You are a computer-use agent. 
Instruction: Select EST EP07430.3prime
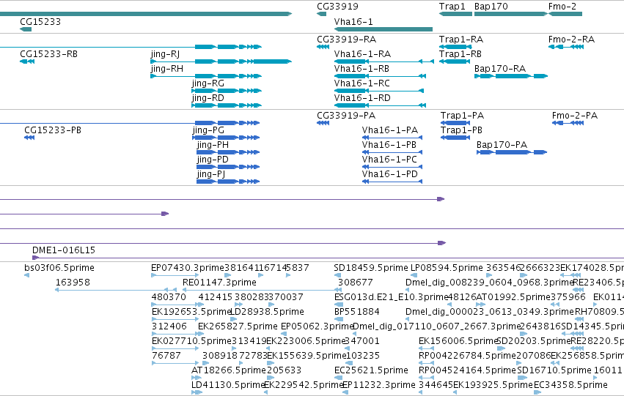coord(175,275)
